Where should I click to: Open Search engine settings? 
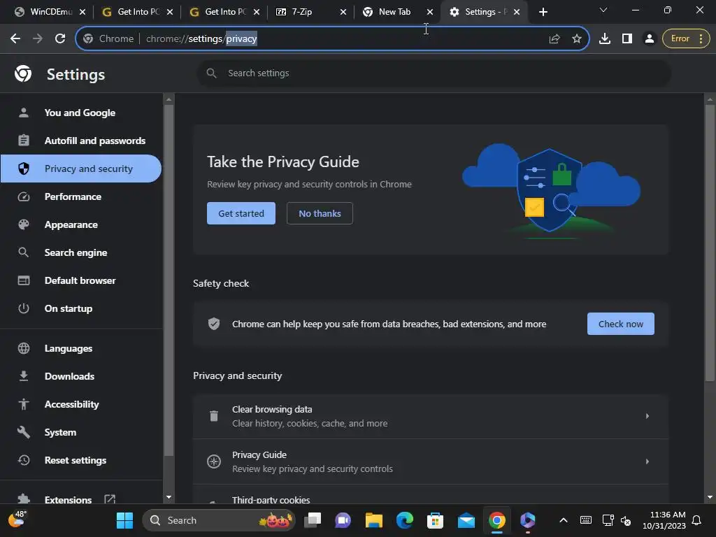coord(80,252)
